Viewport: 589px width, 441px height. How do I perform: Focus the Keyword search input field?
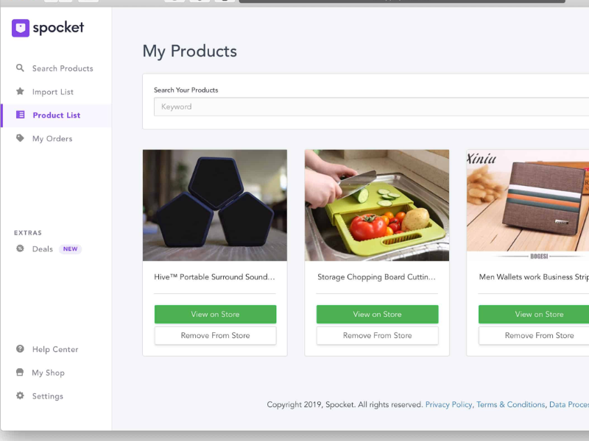point(371,107)
